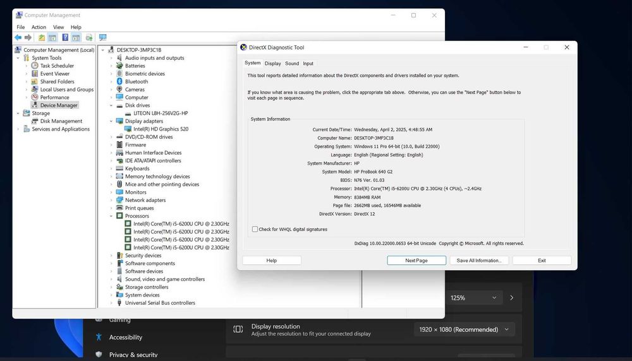Click the Scan for hardware changes monitor icon
Screen dimensions: 632x361
coord(103,37)
